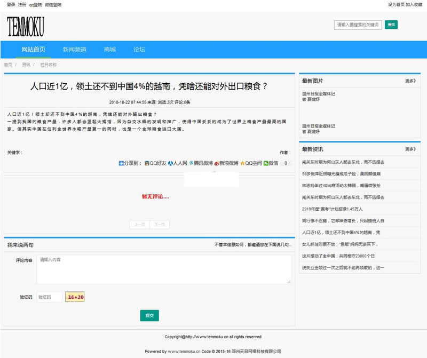Image resolution: width=427 pixels, height=358 pixels.
Task: Click the 16+20 captcha image
Action: (x=75, y=296)
